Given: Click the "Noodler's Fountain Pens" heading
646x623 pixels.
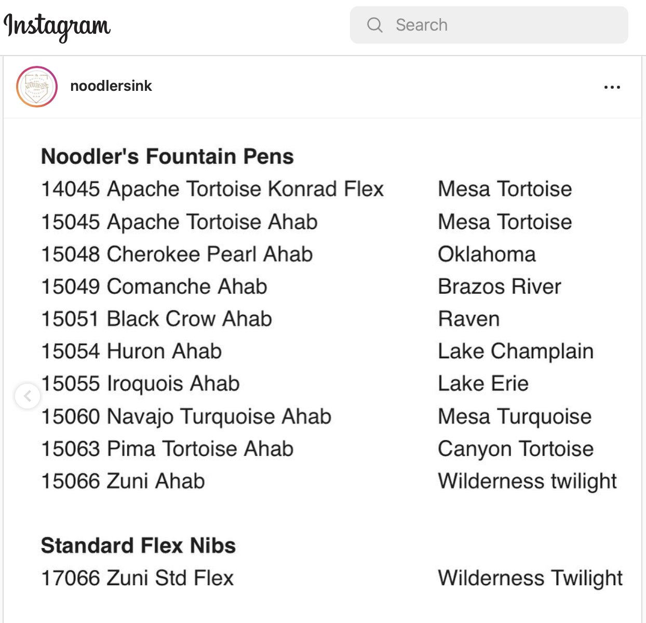Looking at the screenshot, I should [x=167, y=157].
